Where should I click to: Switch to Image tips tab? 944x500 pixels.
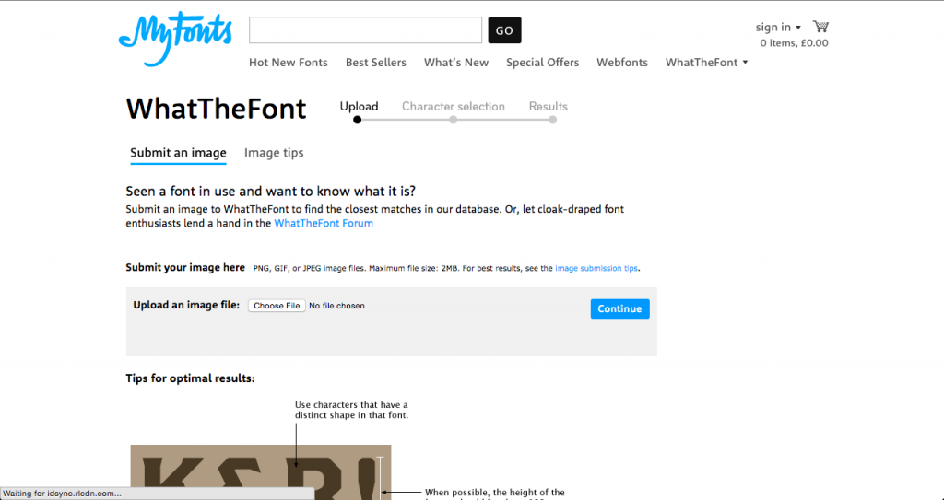click(x=274, y=153)
